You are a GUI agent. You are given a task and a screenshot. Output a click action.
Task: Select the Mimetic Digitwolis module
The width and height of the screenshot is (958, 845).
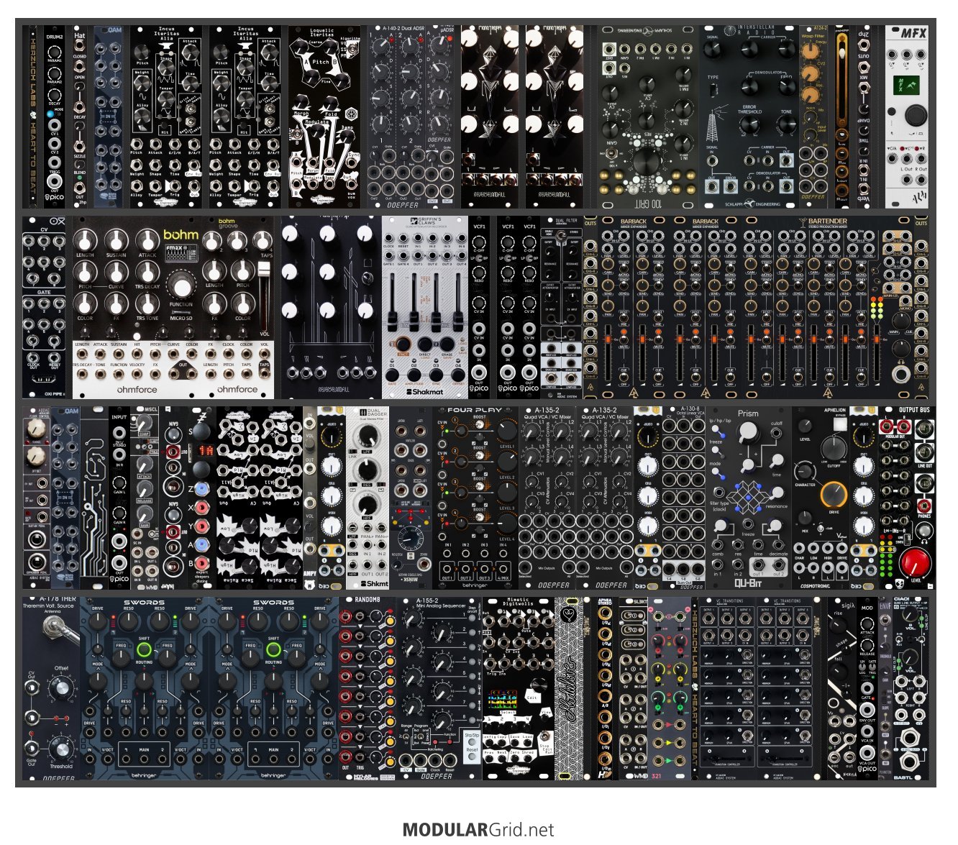(x=518, y=688)
